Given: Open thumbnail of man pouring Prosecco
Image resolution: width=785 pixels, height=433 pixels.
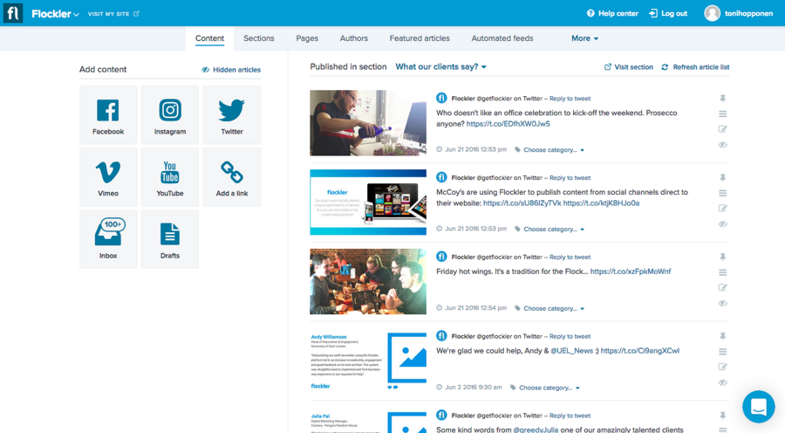Looking at the screenshot, I should [368, 123].
